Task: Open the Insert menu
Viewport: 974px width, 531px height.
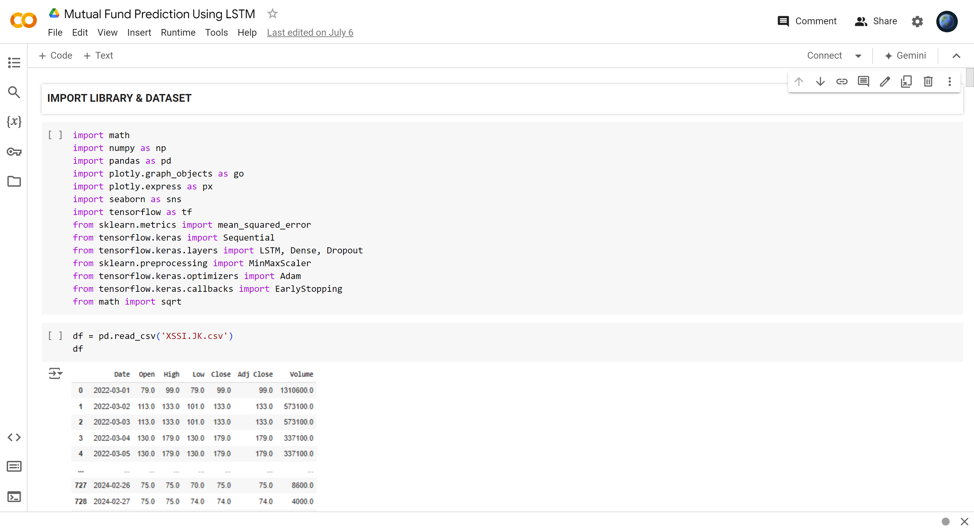Action: click(x=139, y=33)
